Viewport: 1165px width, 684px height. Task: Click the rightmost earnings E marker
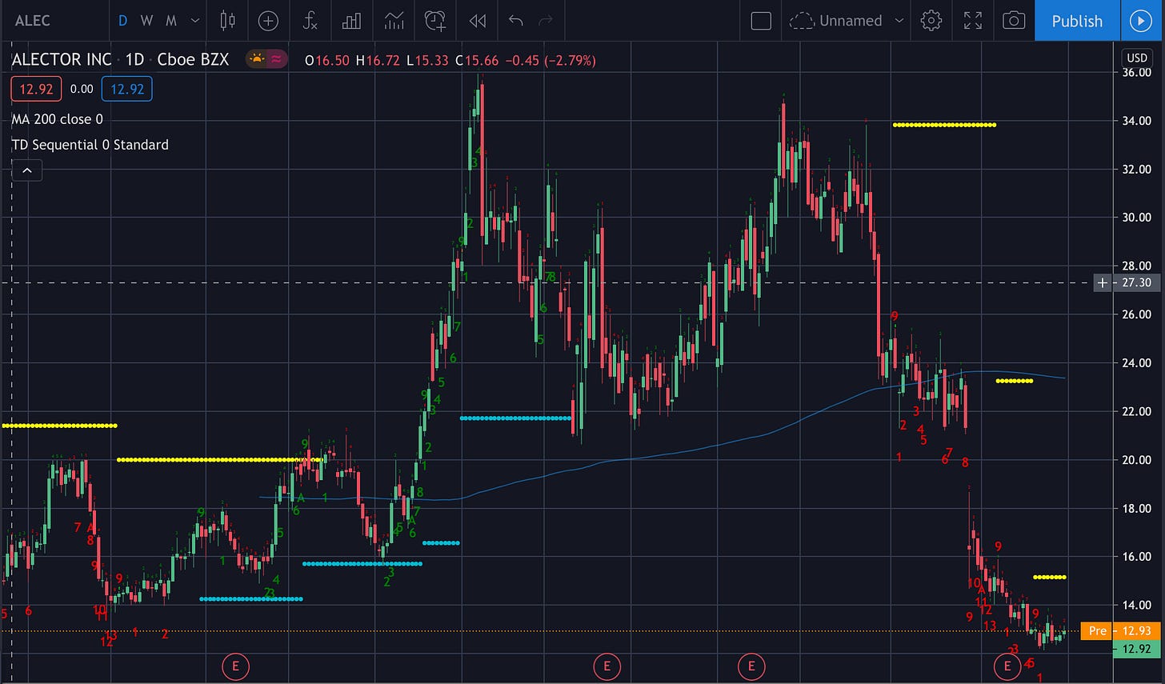1007,666
